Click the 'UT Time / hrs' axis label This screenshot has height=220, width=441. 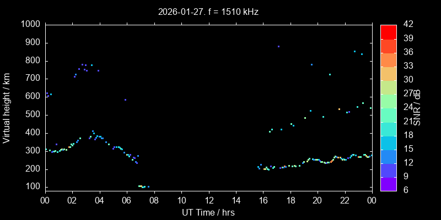click(x=208, y=212)
